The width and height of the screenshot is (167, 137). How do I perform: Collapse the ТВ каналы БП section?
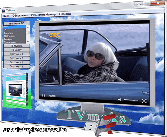coord(17,23)
